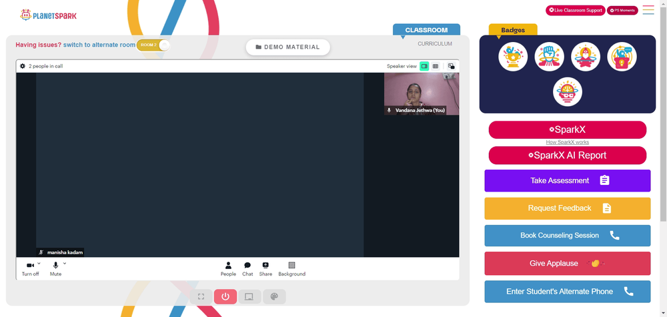667x317 pixels.
Task: Share your screen
Action: 265,269
